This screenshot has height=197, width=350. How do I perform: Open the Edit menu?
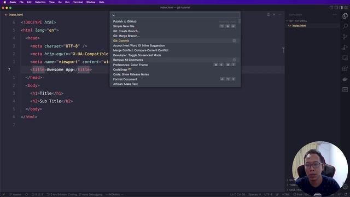(29, 2)
